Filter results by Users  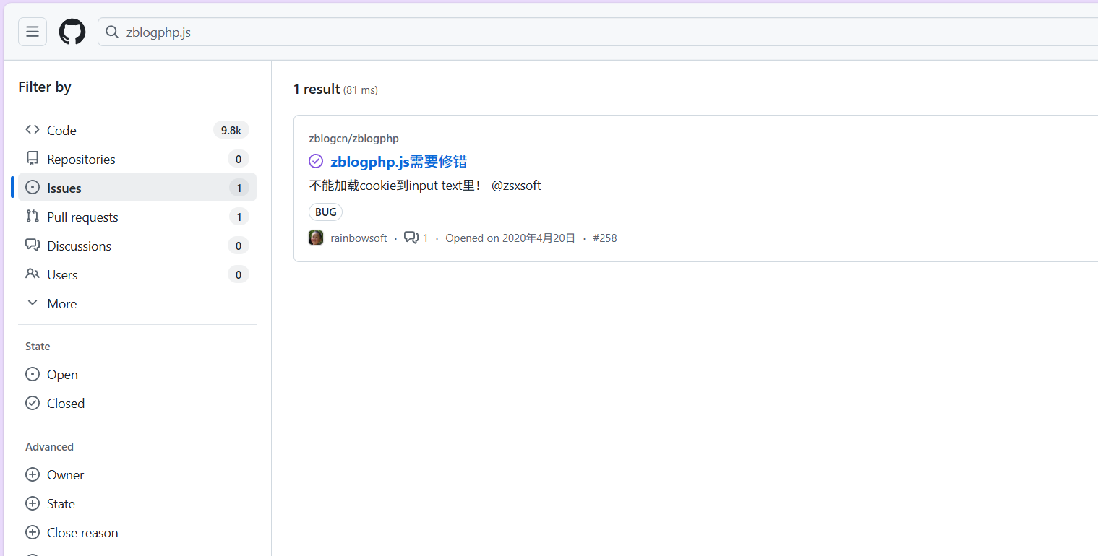(x=137, y=274)
